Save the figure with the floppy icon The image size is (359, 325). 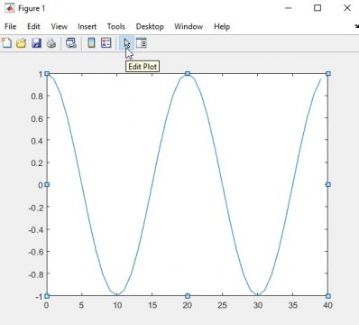[36, 43]
